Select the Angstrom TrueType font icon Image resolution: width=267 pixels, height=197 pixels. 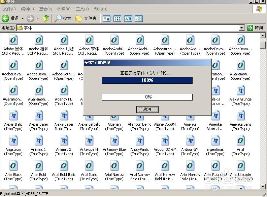pos(13,140)
